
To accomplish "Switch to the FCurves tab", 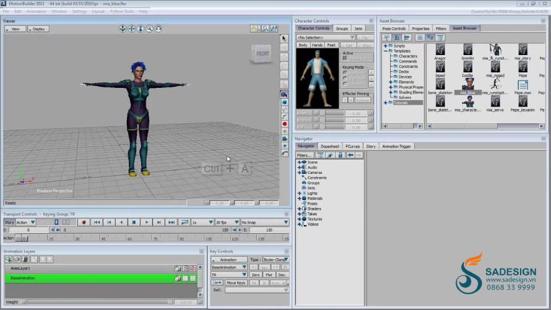I will pos(352,147).
